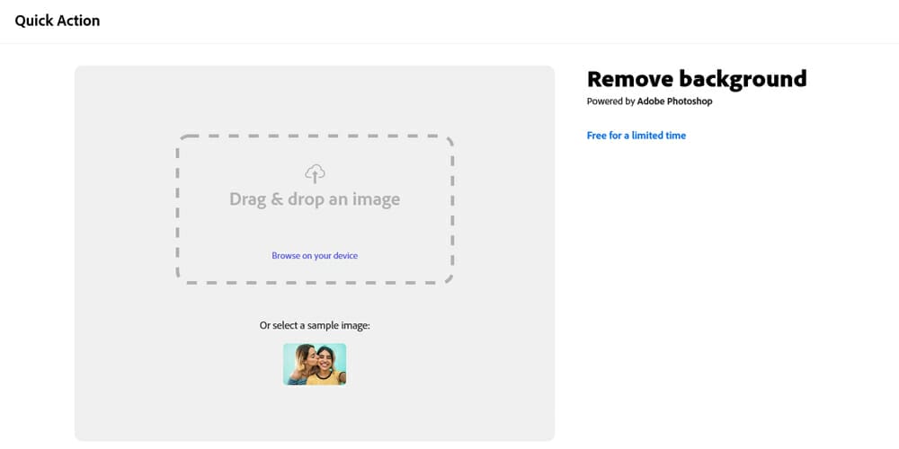Image resolution: width=899 pixels, height=449 pixels.
Task: Click the bold Adobe Photoshop text
Action: point(675,102)
